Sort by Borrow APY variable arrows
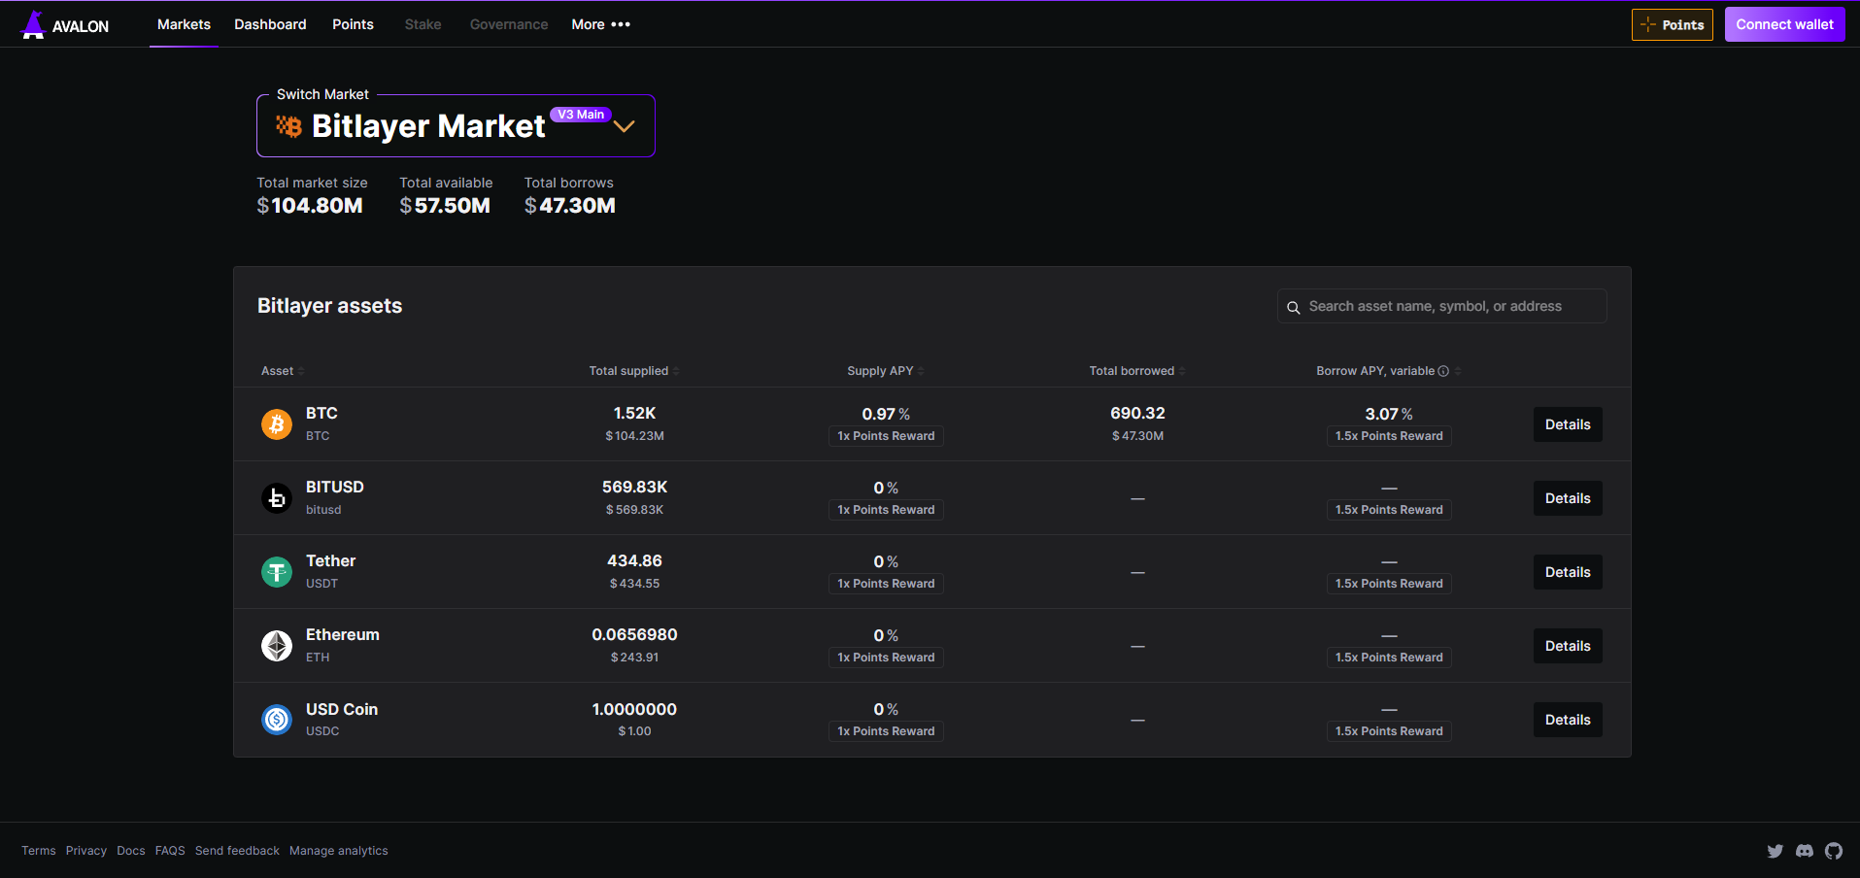1860x878 pixels. (1458, 371)
